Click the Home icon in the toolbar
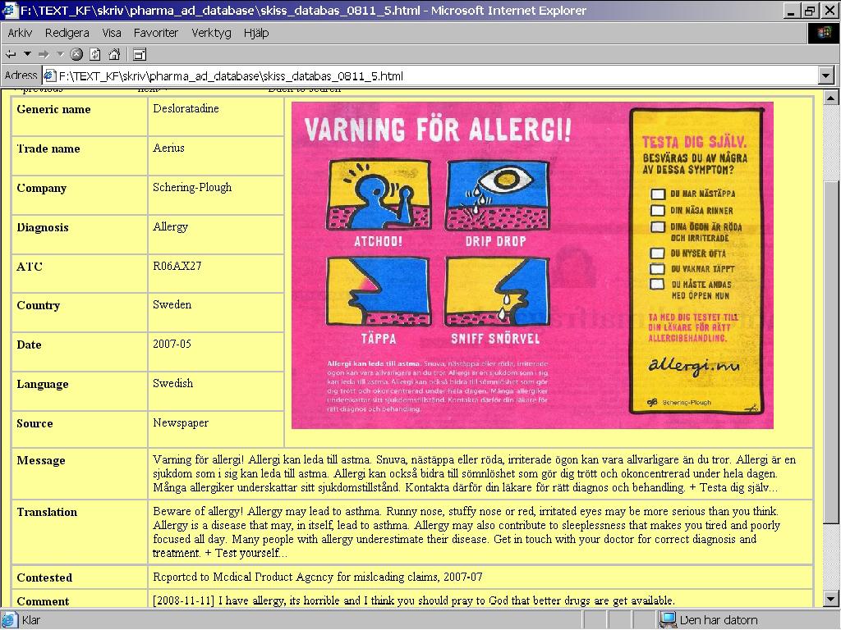 [x=113, y=54]
